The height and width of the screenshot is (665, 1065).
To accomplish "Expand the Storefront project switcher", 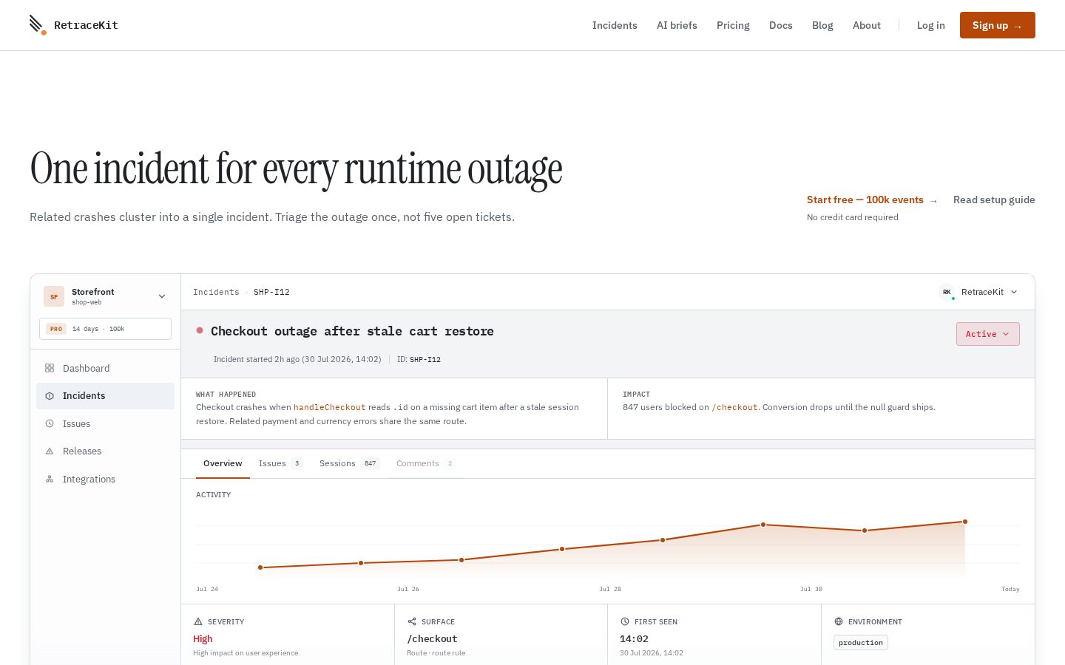I will 105,296.
